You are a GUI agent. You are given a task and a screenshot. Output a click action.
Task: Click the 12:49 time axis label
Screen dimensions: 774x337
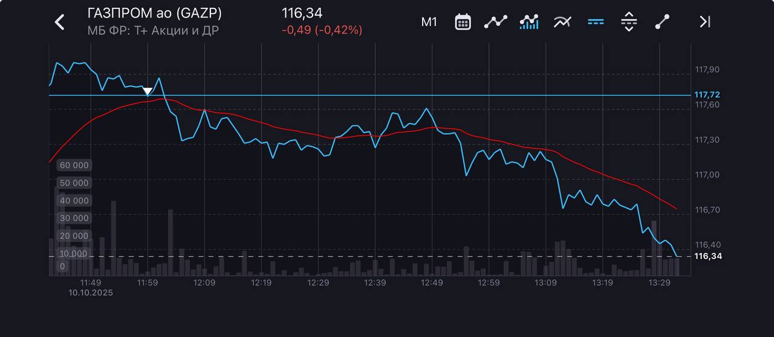point(432,283)
